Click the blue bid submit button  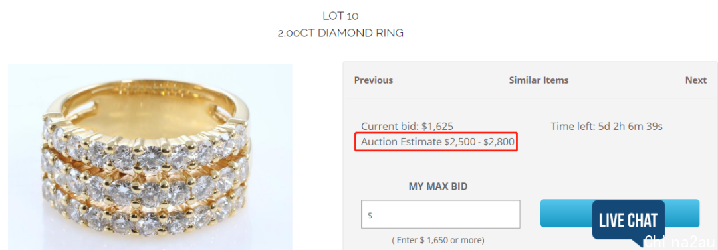(x=566, y=213)
